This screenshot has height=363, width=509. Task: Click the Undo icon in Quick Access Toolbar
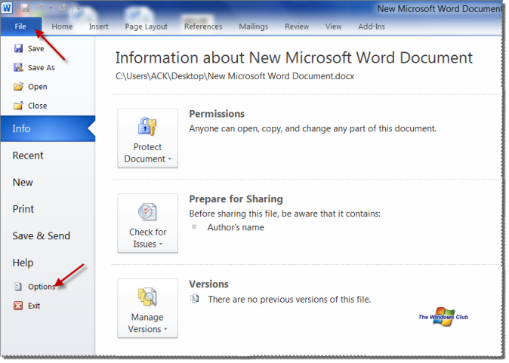[x=41, y=8]
